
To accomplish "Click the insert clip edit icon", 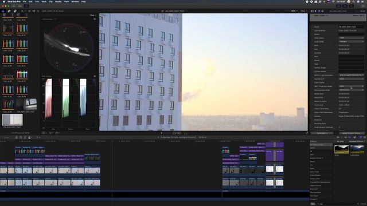I will pos(21,137).
